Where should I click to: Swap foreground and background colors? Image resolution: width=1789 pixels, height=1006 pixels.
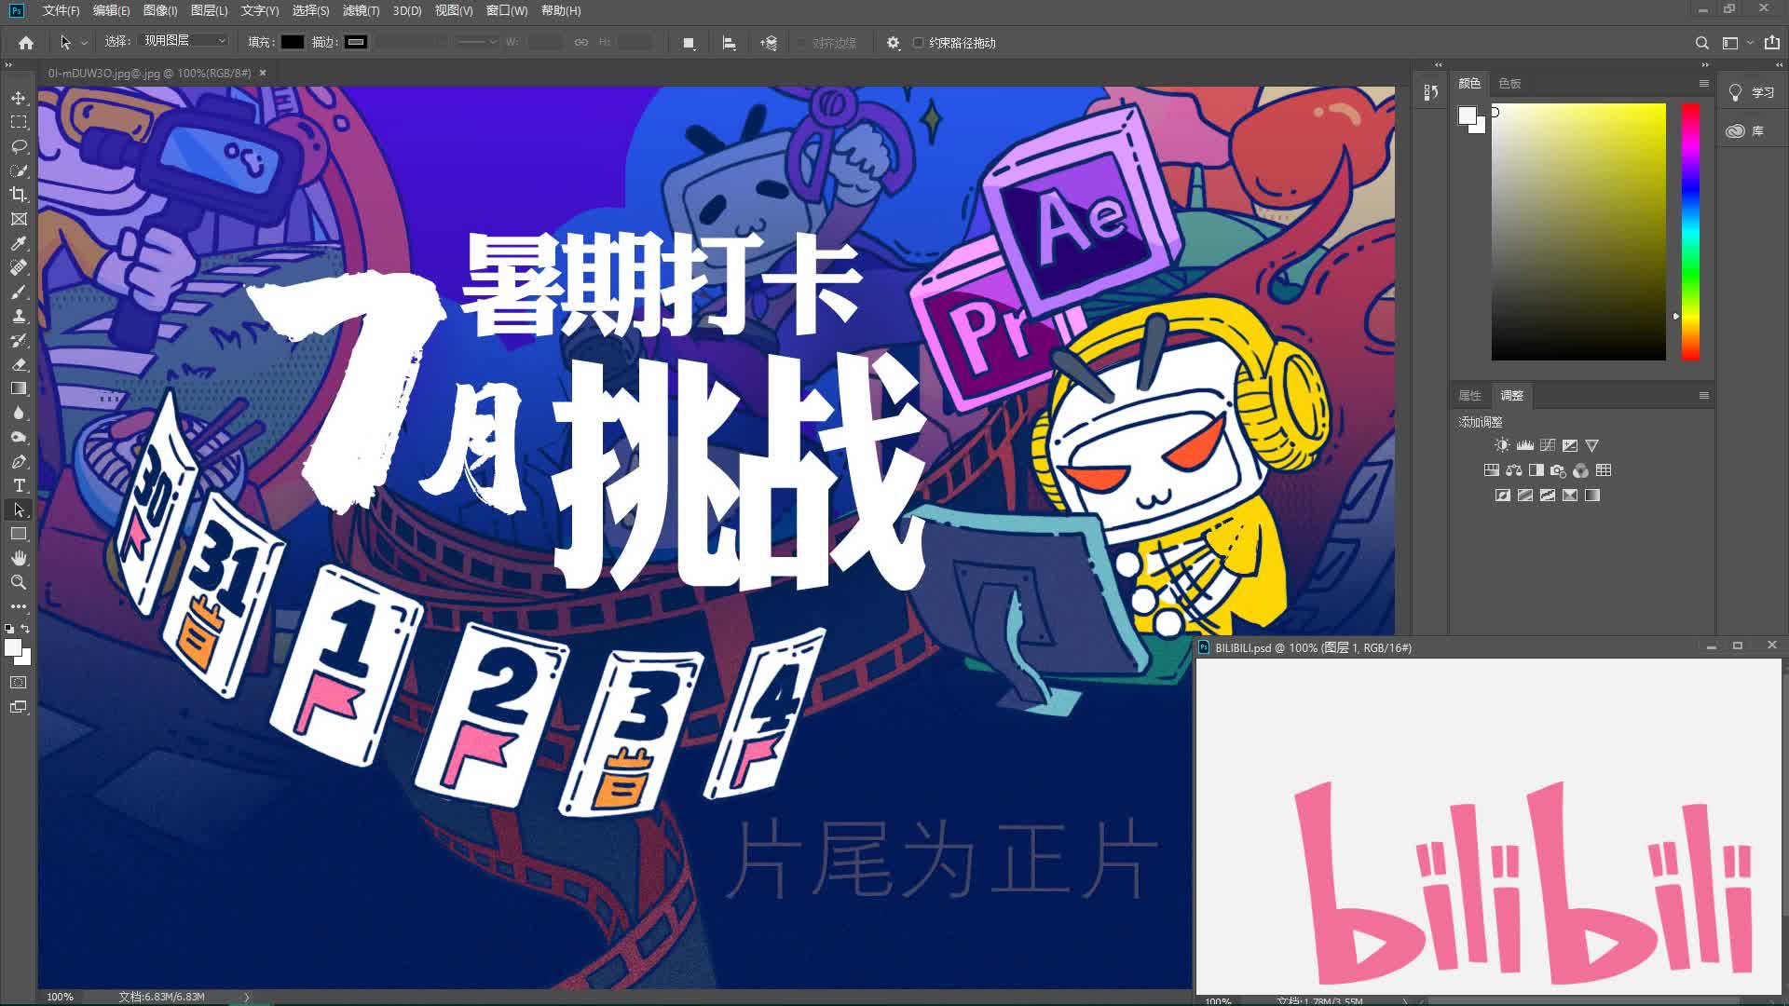(x=26, y=629)
